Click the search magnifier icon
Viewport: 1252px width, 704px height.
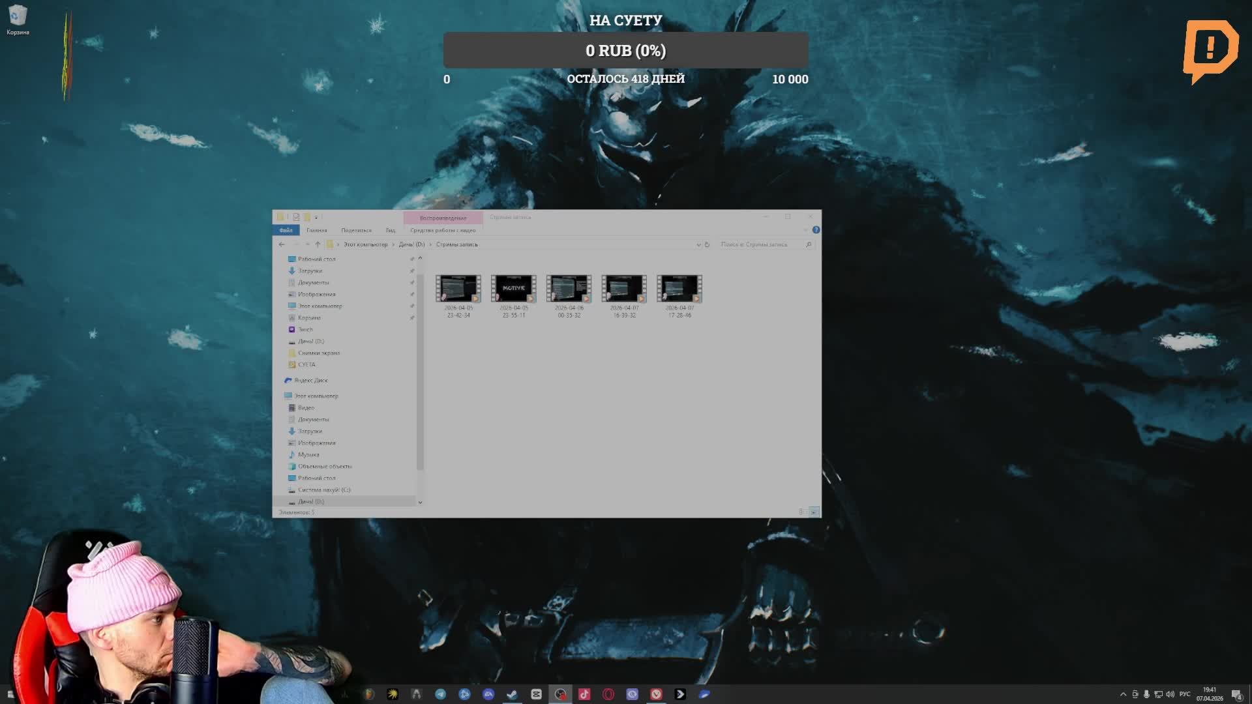[809, 244]
